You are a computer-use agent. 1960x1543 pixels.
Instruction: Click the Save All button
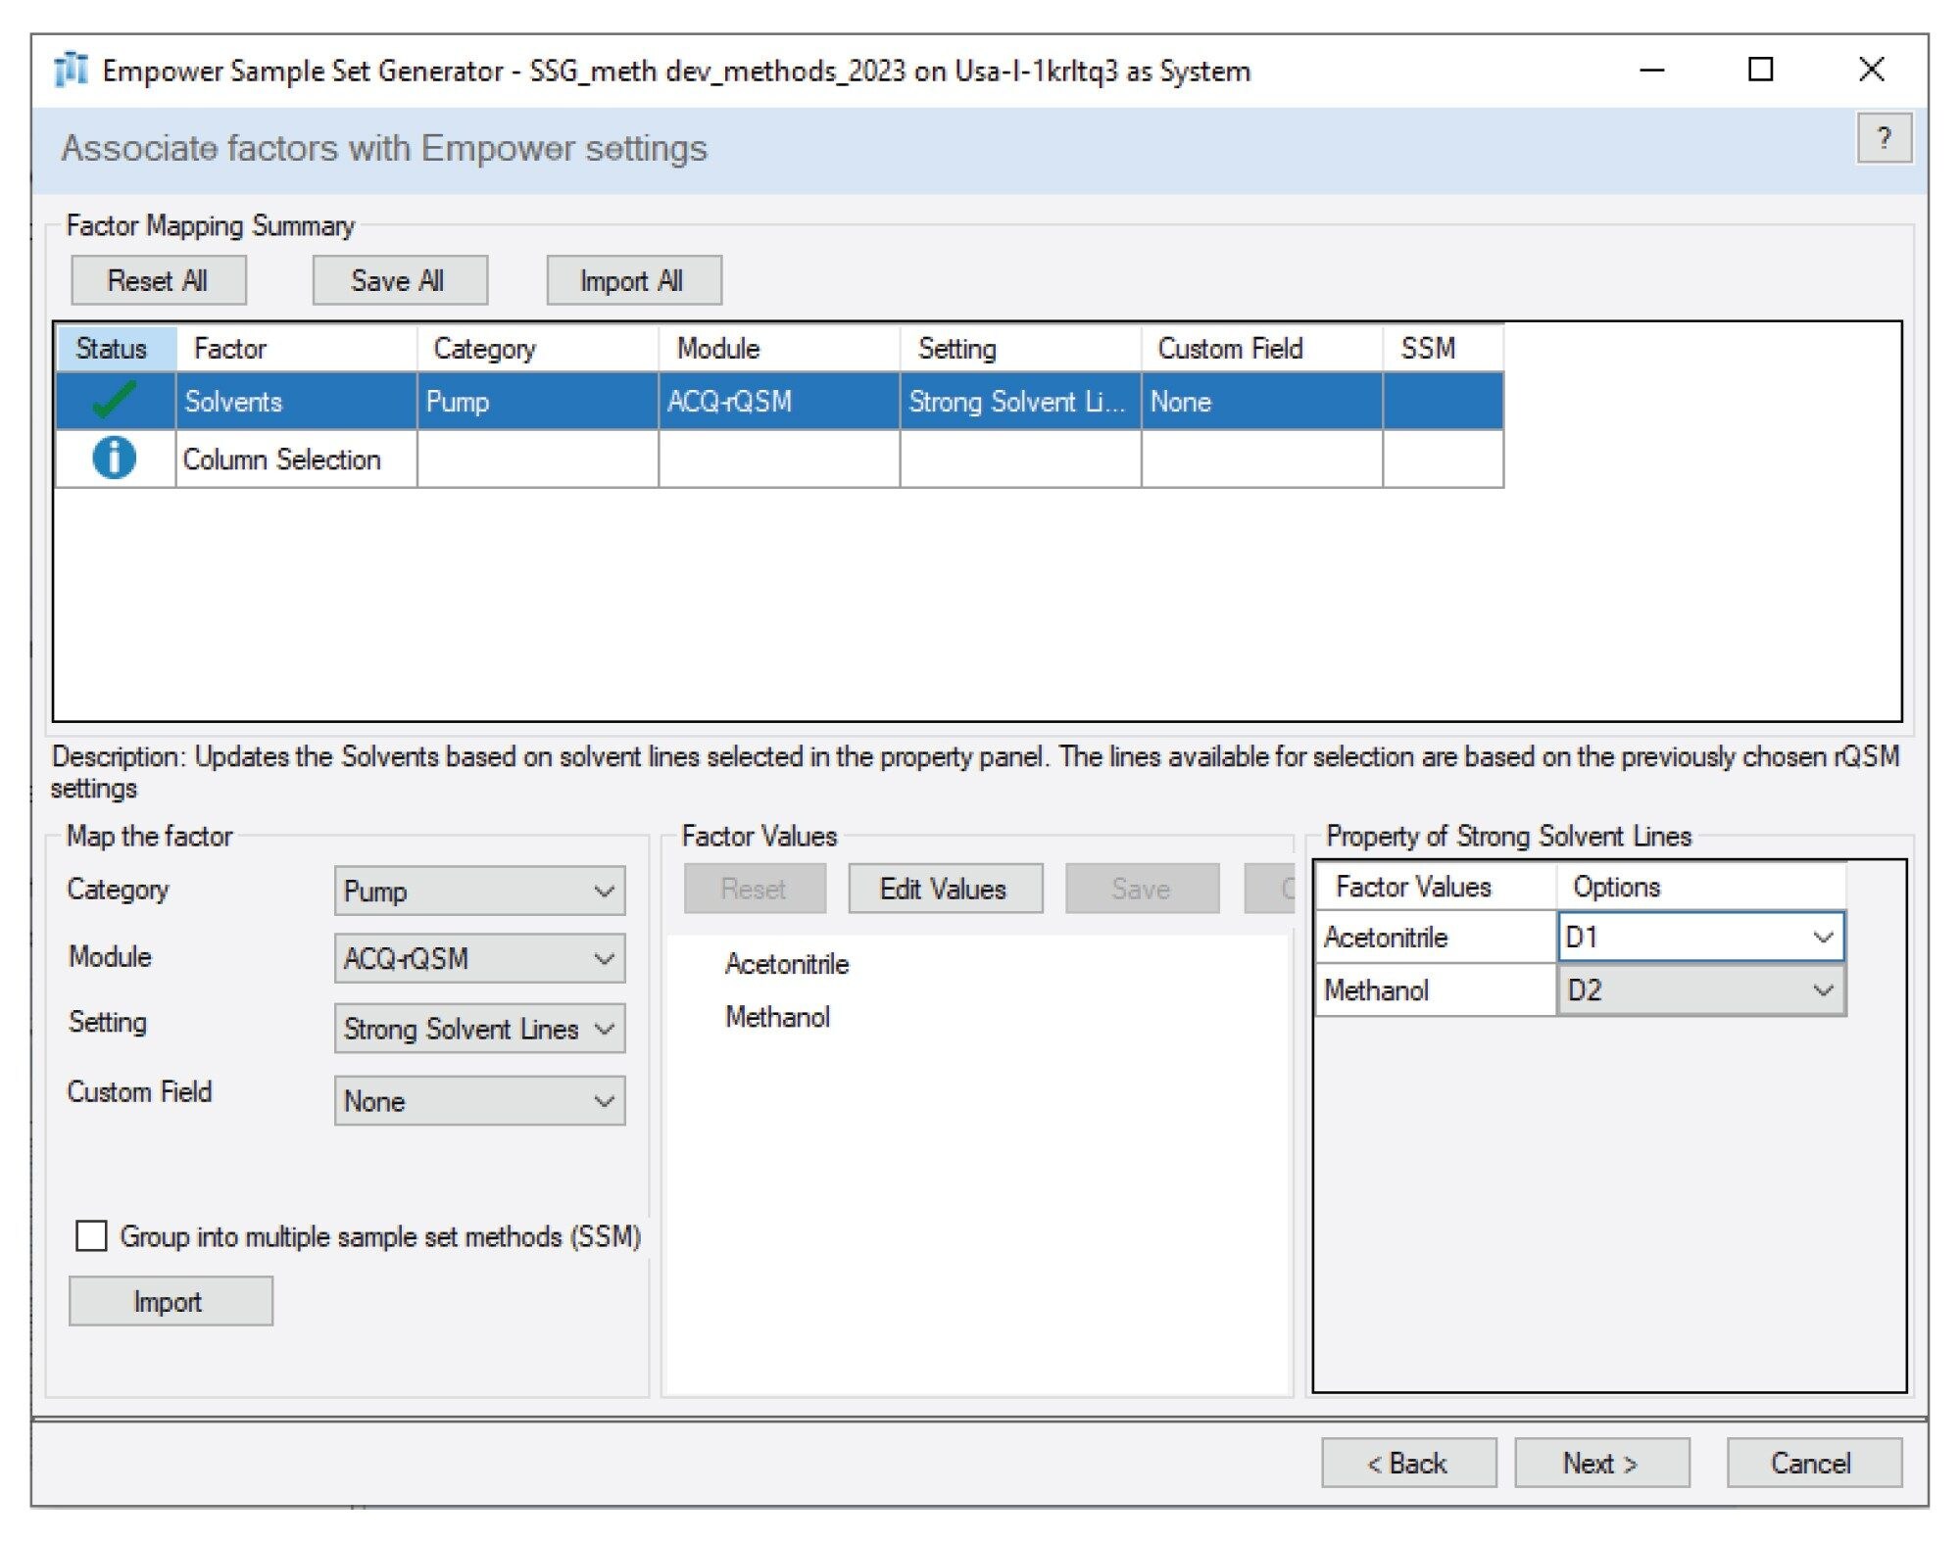399,280
